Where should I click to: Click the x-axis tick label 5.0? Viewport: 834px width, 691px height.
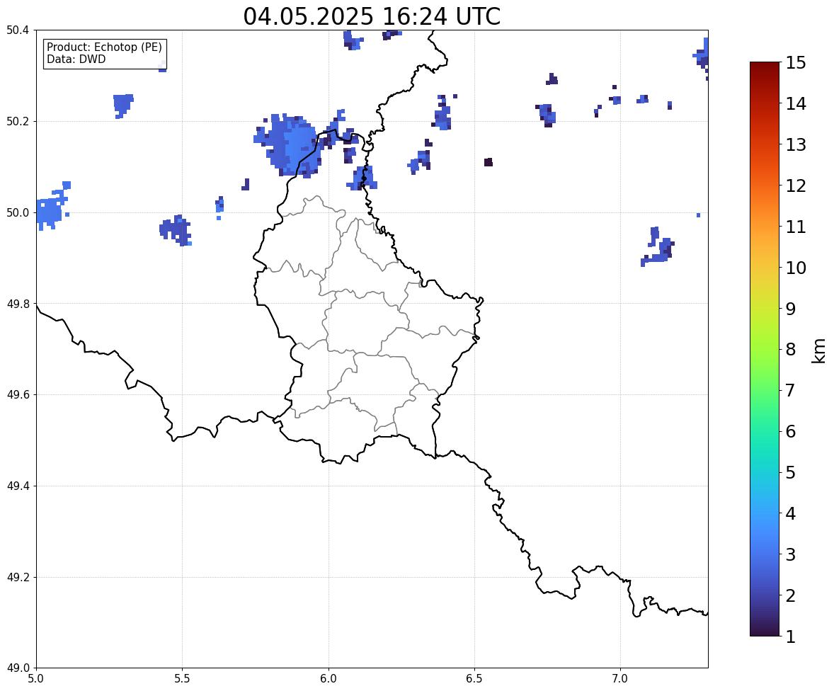click(x=36, y=679)
